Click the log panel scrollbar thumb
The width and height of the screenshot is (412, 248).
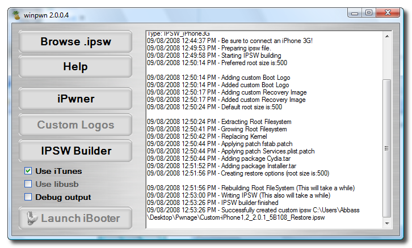[x=386, y=147]
